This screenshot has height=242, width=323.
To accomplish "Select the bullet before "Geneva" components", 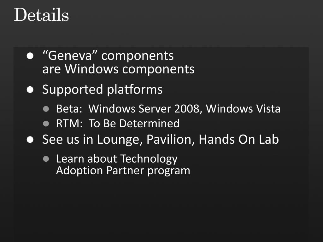I will pos(30,56).
